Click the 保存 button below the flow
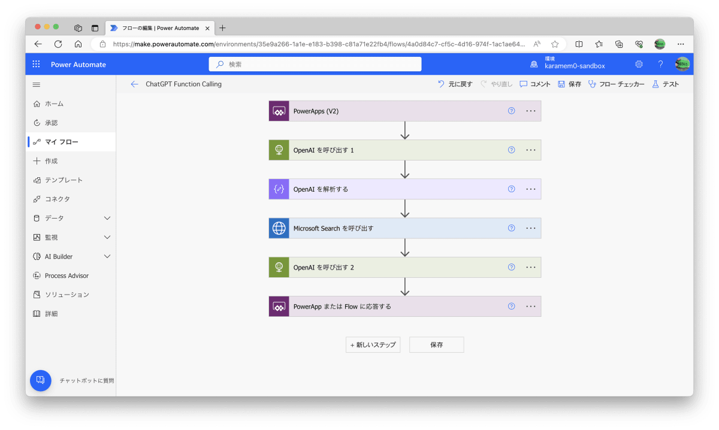Screen dimensions: 719x430 click(x=436, y=345)
